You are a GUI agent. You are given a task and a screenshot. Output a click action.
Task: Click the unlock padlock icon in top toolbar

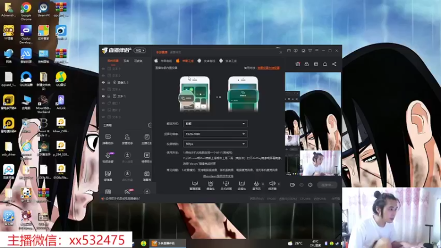(x=306, y=64)
